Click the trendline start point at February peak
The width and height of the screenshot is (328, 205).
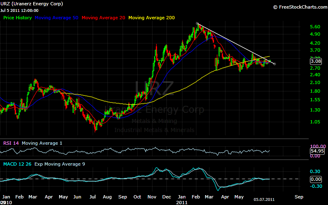click(197, 23)
